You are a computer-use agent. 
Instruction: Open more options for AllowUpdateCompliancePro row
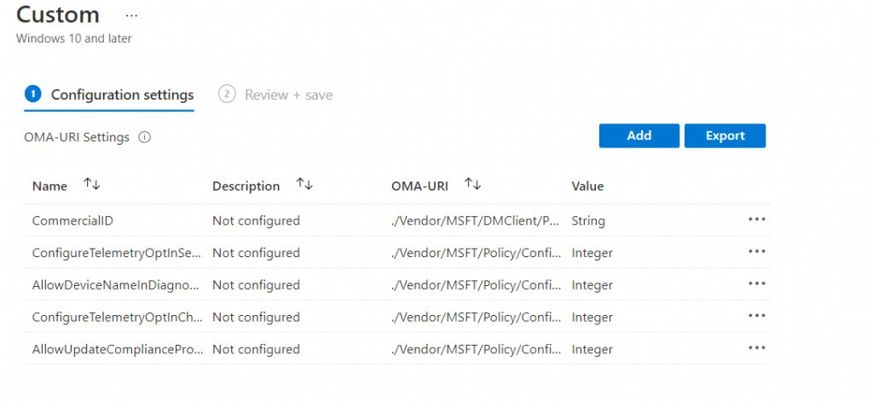click(x=757, y=348)
